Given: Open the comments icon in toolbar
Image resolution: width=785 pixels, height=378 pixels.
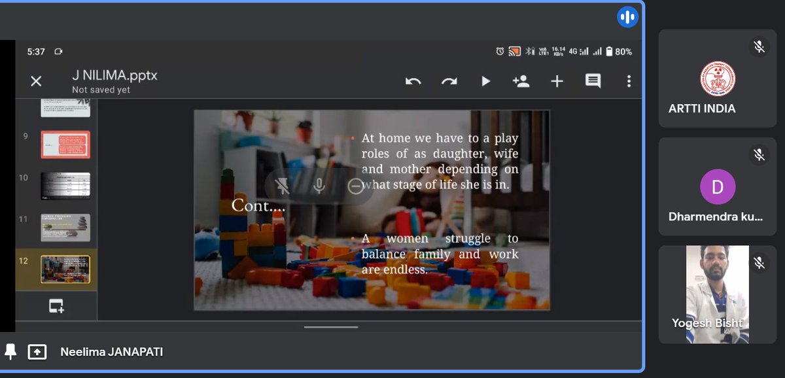Looking at the screenshot, I should pos(593,81).
